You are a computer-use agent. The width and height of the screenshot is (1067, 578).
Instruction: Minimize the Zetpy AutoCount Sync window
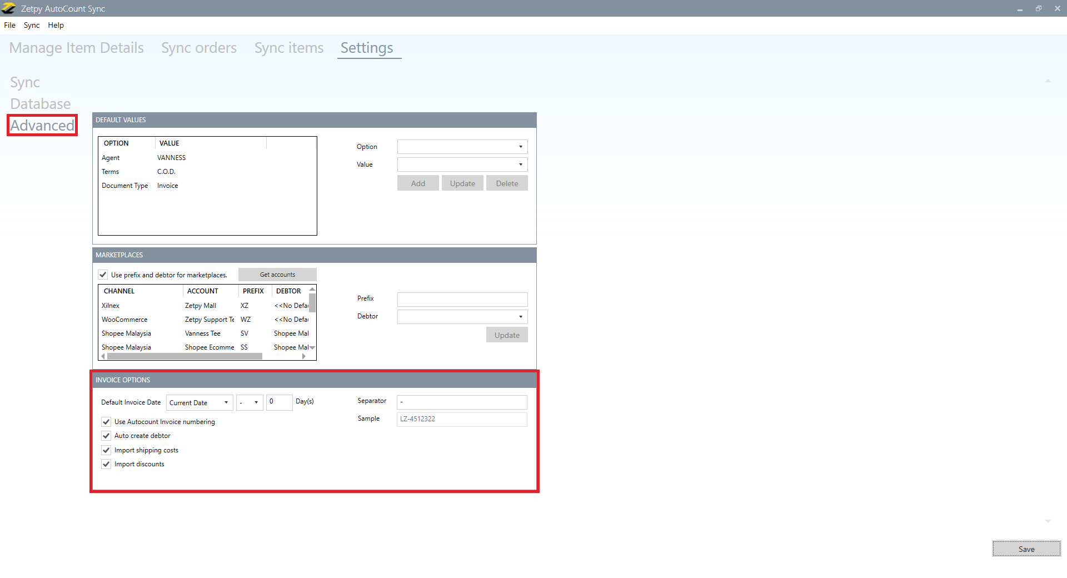coord(1020,9)
